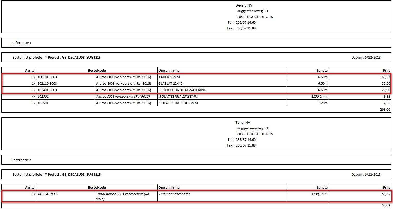Select the Tel number 056/67.14.60 under Decalu NV
Screen dimensions: 393x209
click(x=246, y=23)
